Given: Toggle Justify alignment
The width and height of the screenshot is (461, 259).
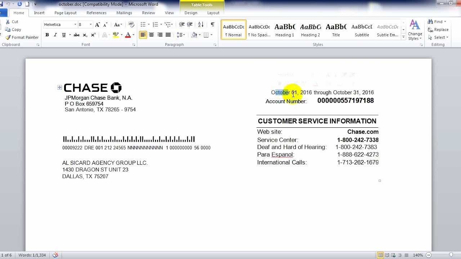Looking at the screenshot, I should (168, 35).
